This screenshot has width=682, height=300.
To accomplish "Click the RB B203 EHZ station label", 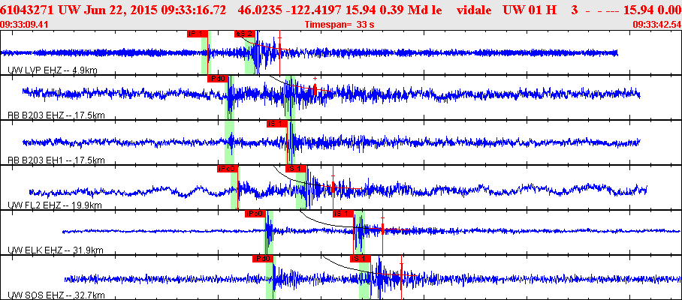I will tap(56, 115).
